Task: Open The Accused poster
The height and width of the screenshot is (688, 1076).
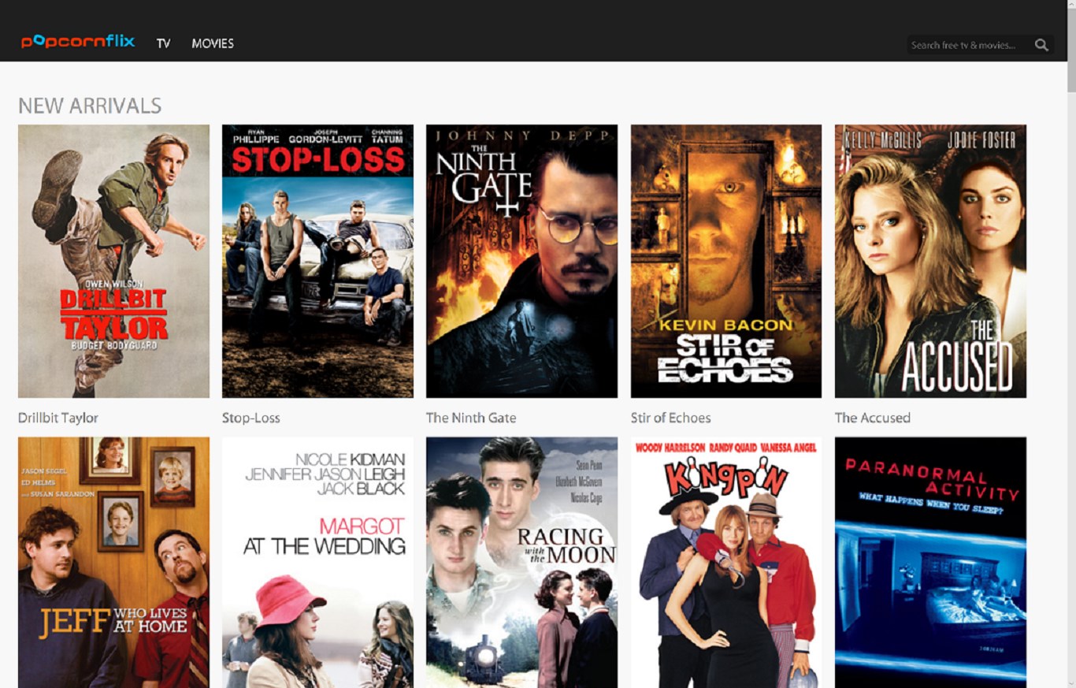Action: pos(930,261)
